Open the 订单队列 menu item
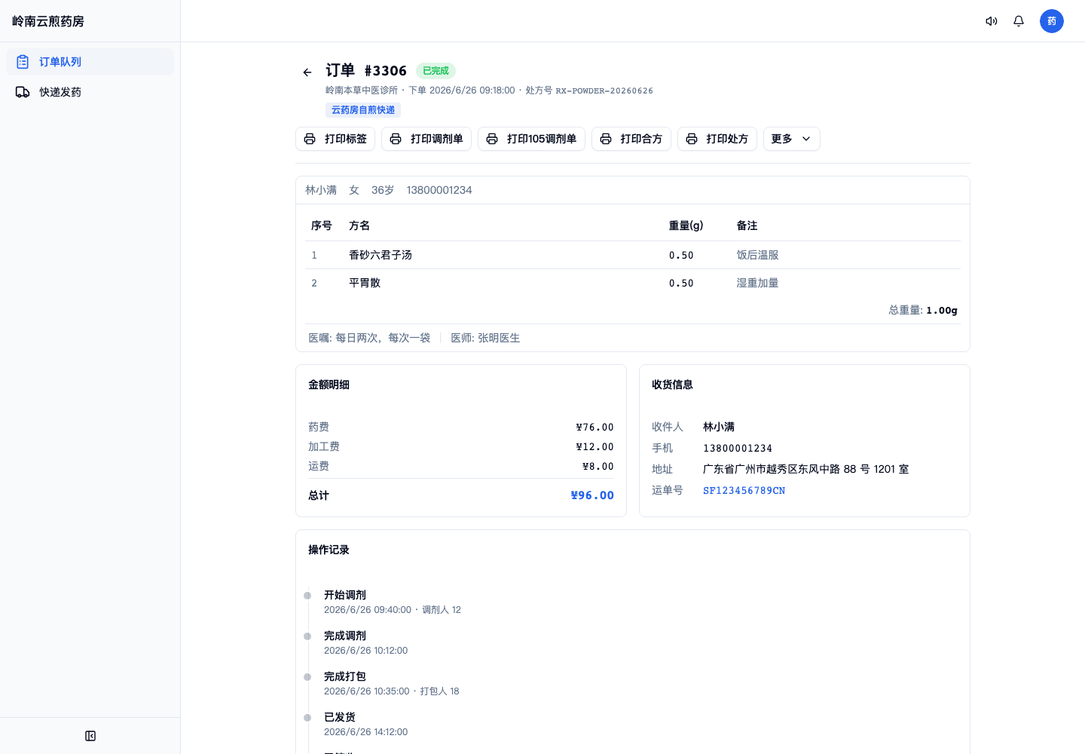The image size is (1085, 754). click(90, 62)
